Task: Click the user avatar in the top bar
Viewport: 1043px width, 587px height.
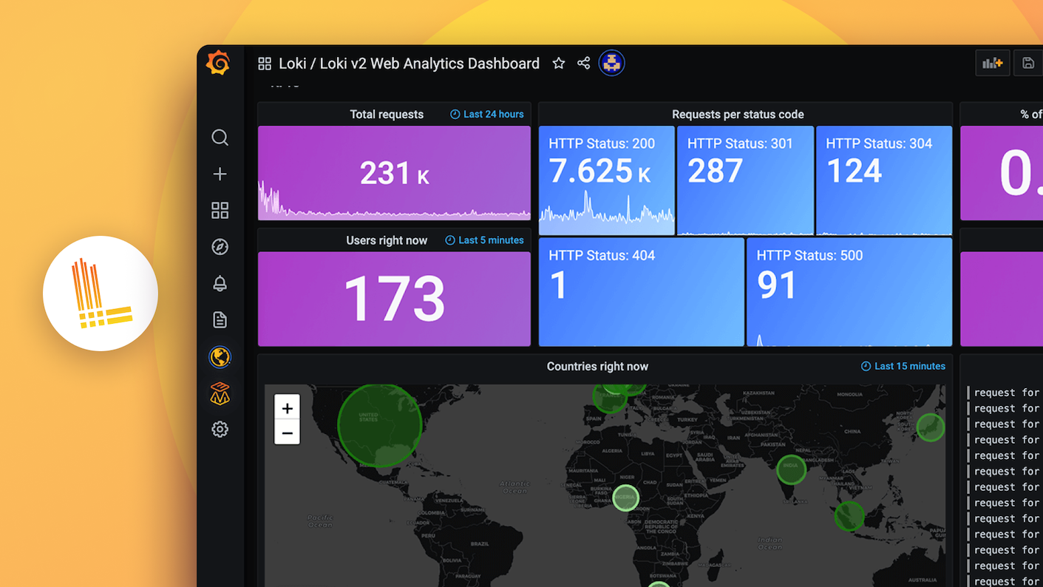Action: 611,63
